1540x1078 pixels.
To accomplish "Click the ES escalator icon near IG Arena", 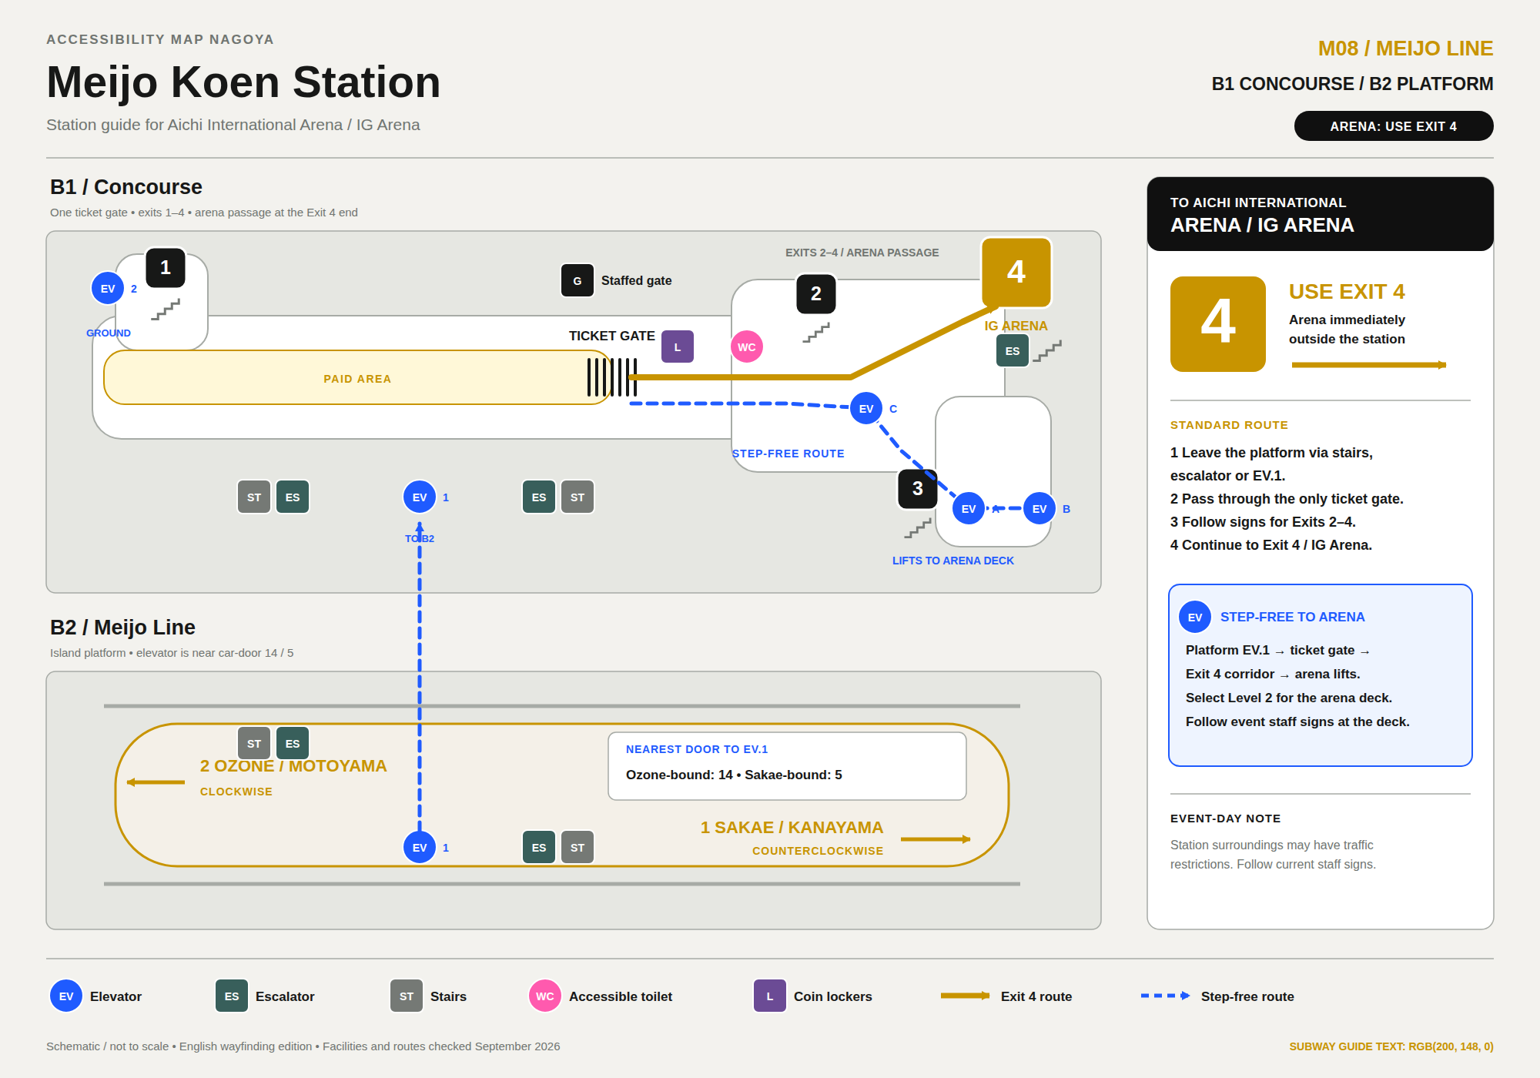I will pyautogui.click(x=1013, y=351).
